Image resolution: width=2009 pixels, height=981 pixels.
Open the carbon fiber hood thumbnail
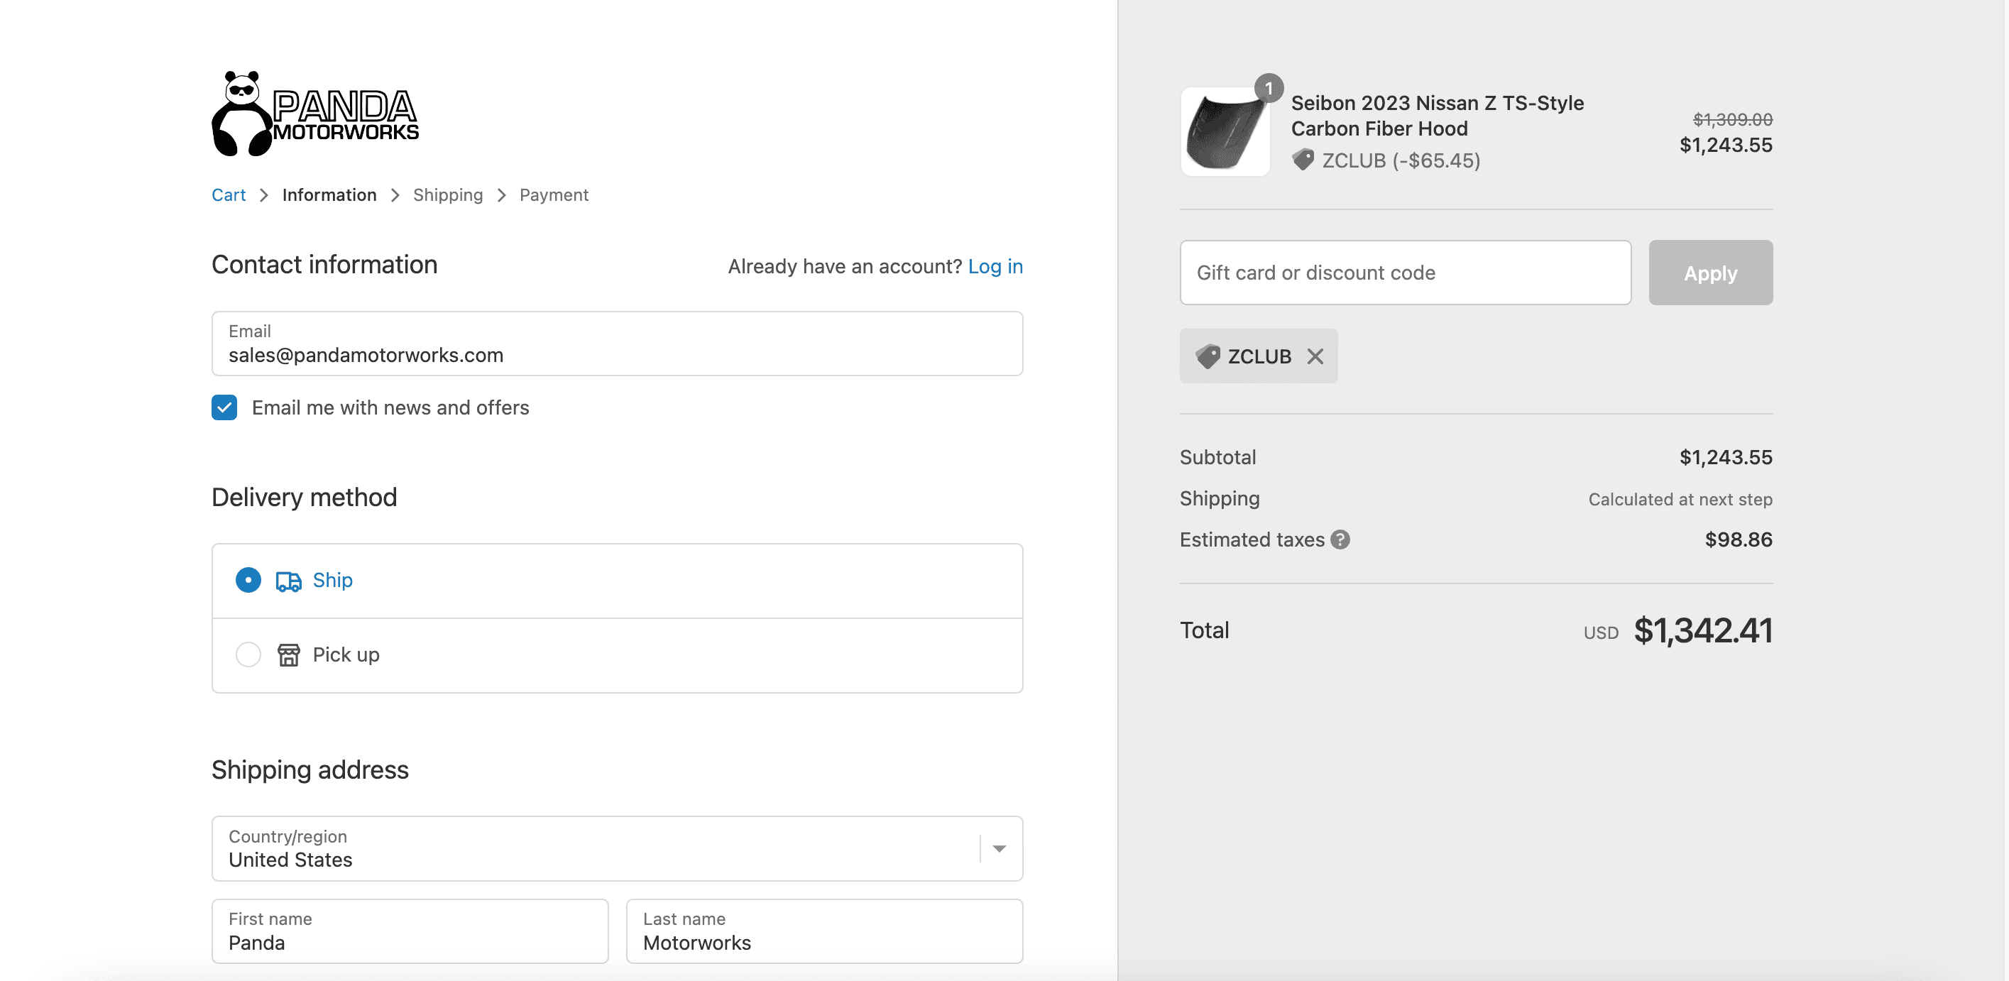click(x=1225, y=132)
